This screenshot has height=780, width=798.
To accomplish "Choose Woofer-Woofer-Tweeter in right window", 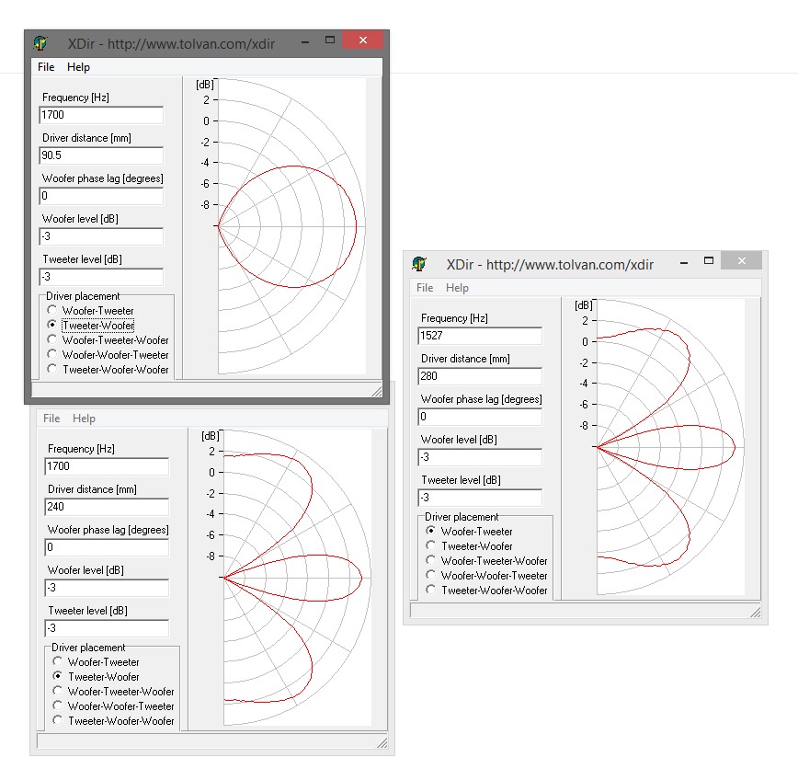I will coord(486,576).
